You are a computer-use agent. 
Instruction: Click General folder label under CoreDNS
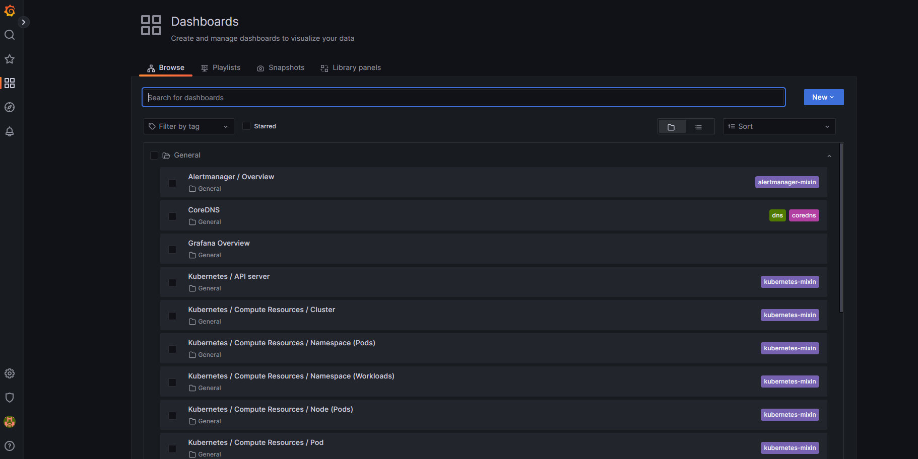(205, 222)
